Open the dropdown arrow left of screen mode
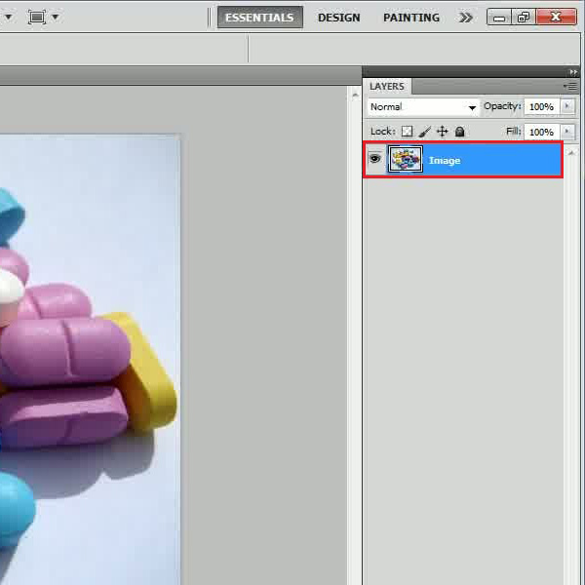 8,17
